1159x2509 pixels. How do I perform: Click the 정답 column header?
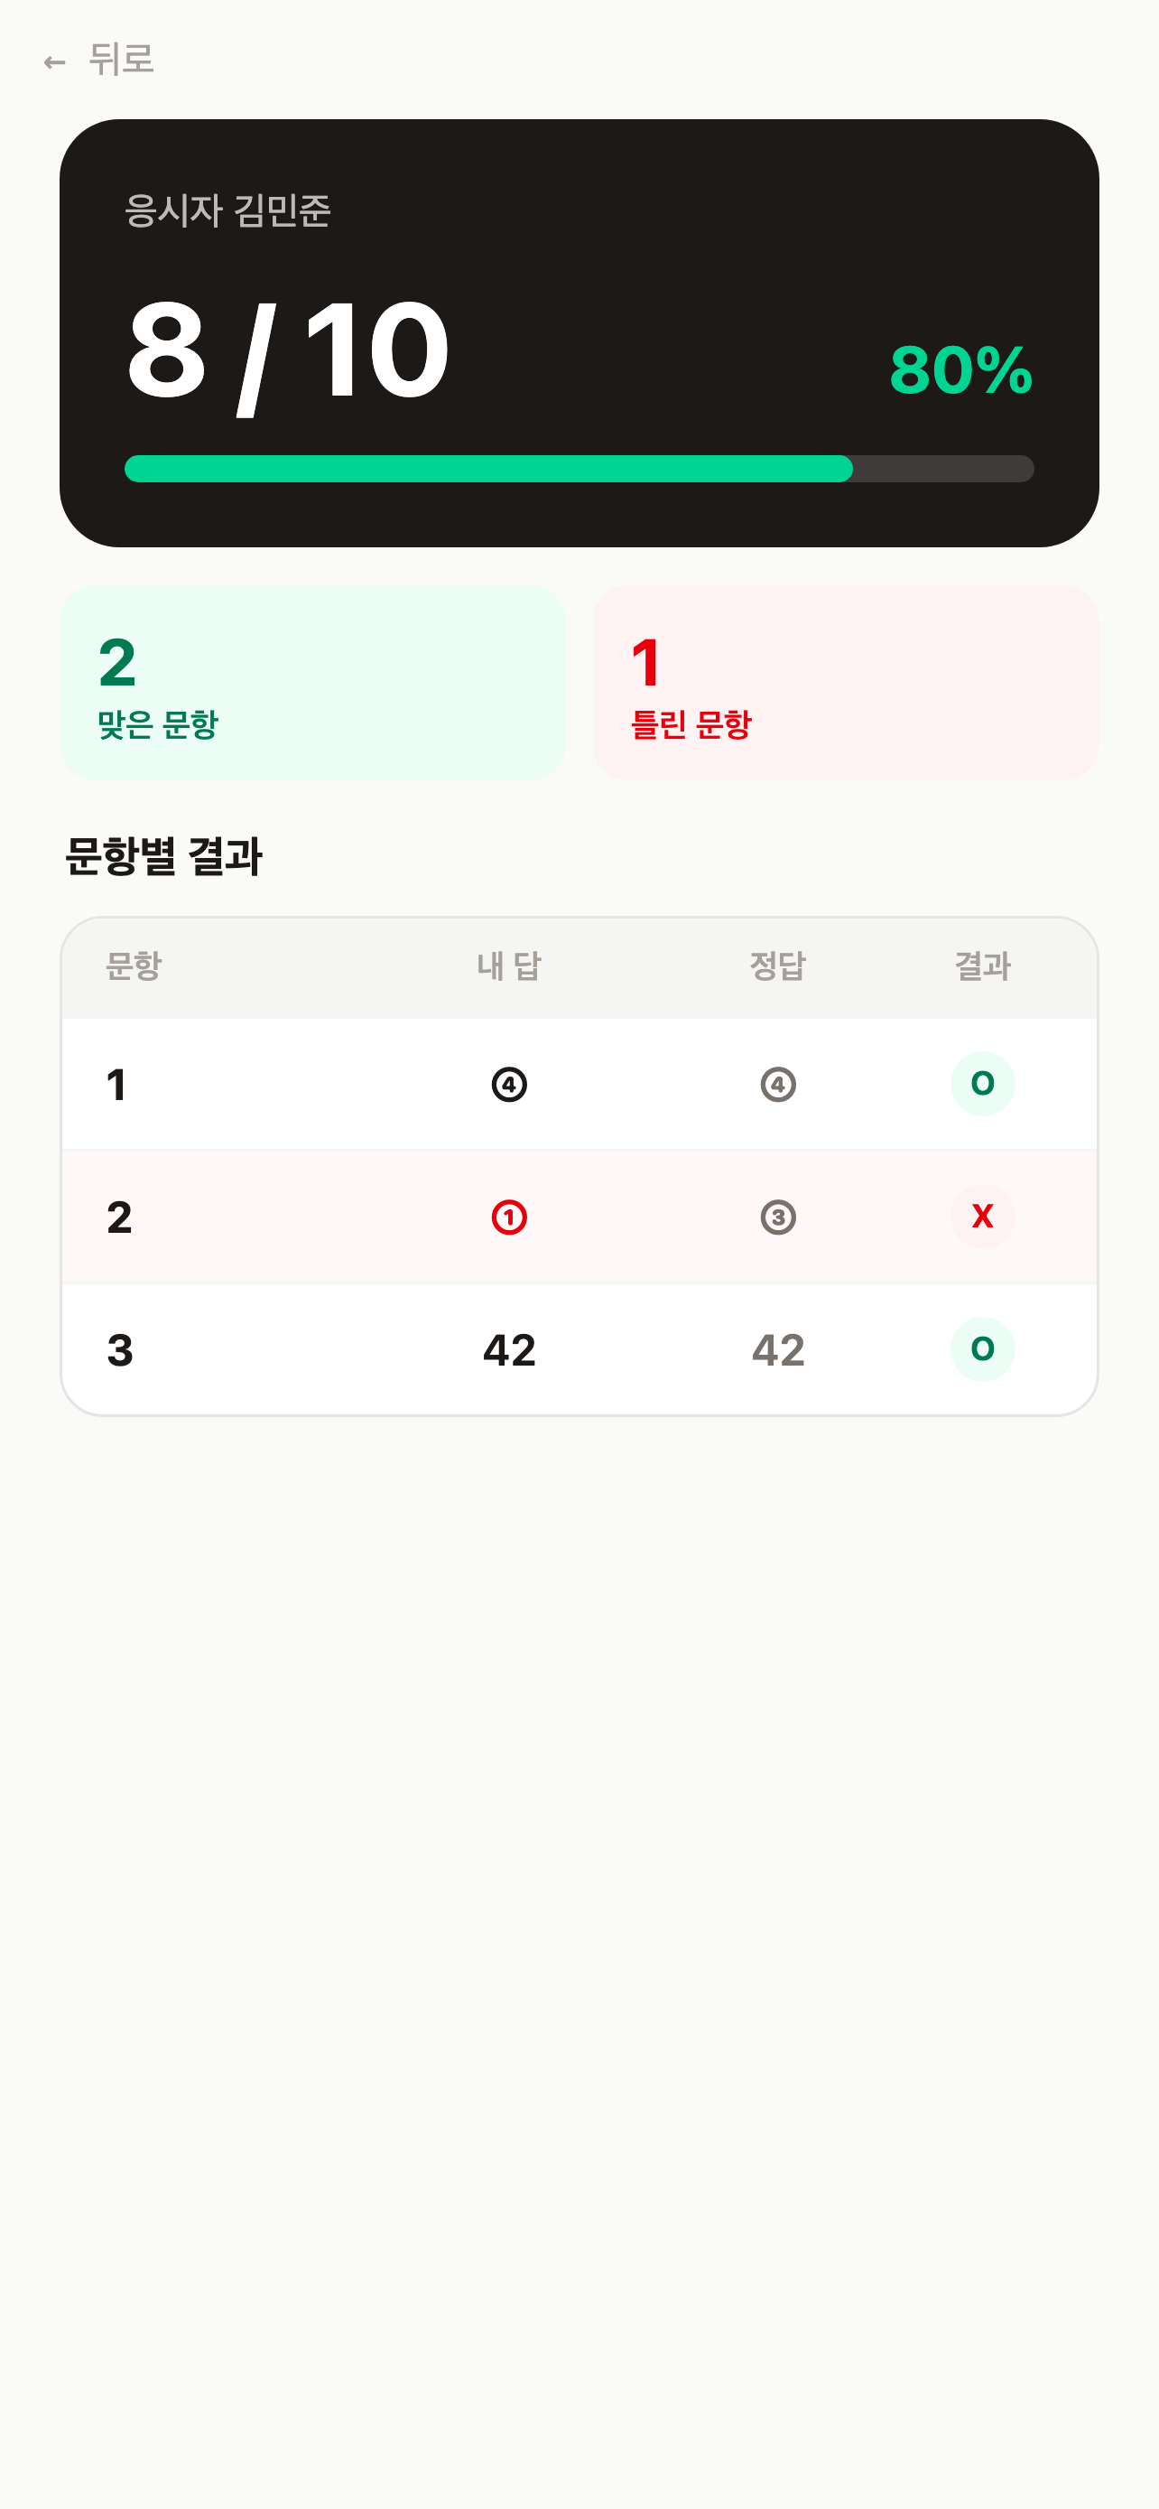coord(777,966)
